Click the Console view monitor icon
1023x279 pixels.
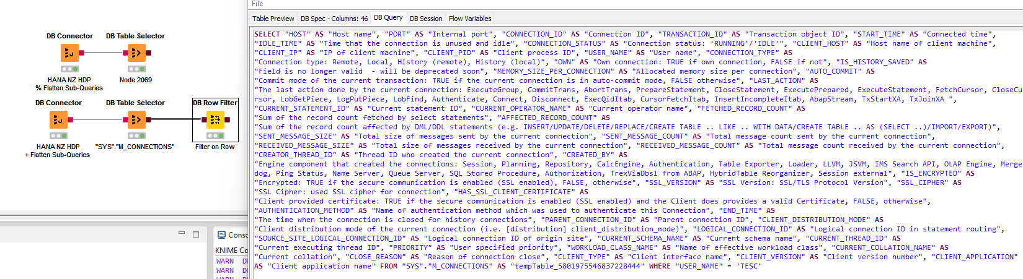221,235
